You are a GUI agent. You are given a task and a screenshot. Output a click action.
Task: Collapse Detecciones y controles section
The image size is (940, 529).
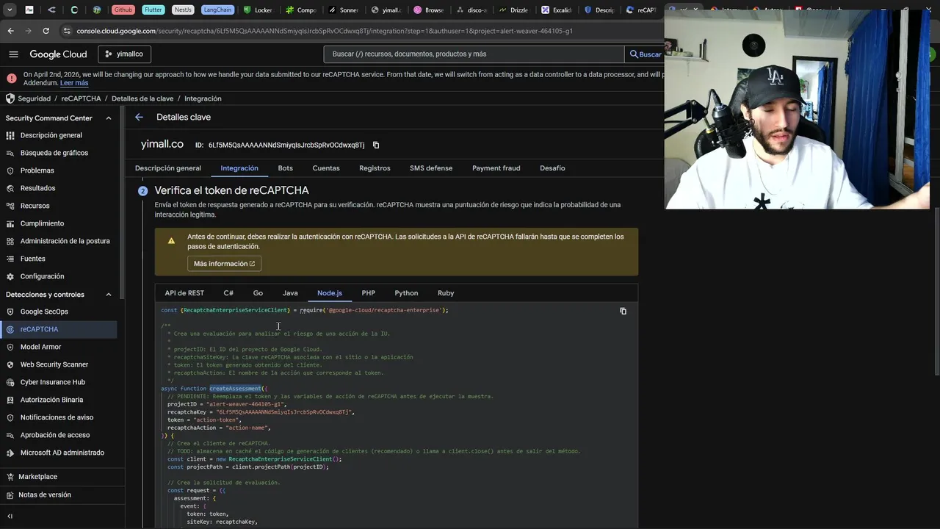(x=109, y=295)
